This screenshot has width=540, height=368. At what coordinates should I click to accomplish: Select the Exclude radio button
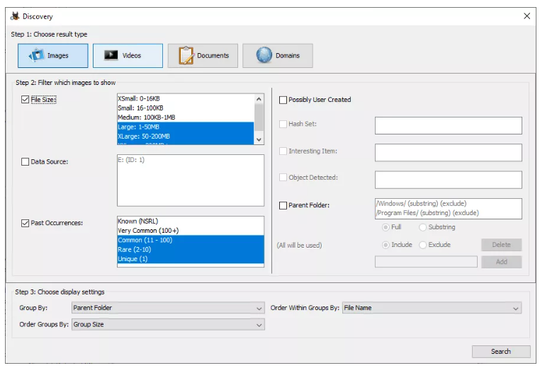(x=422, y=245)
